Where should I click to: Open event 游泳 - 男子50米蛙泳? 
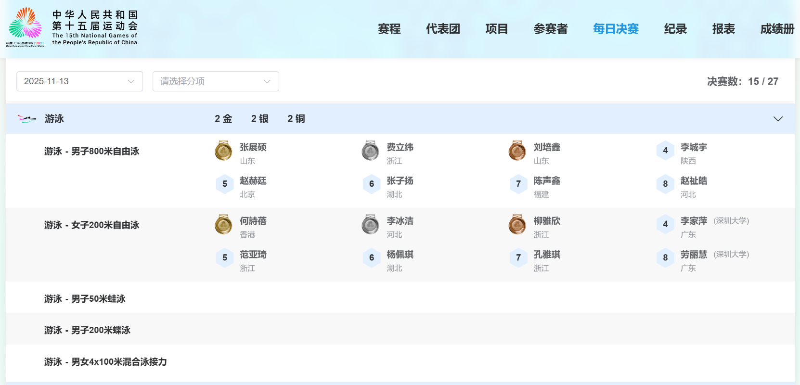point(85,299)
